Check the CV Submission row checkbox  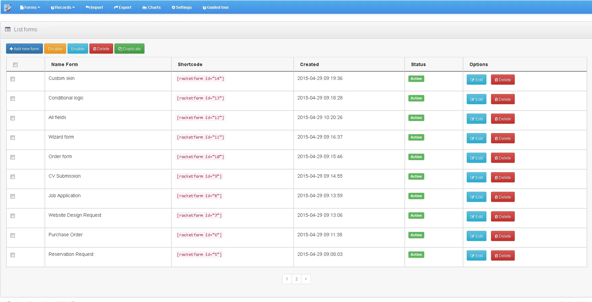click(x=13, y=177)
